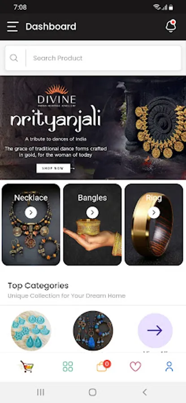186x403 pixels.
Task: Open the shopping cart home icon
Action: (x=27, y=366)
